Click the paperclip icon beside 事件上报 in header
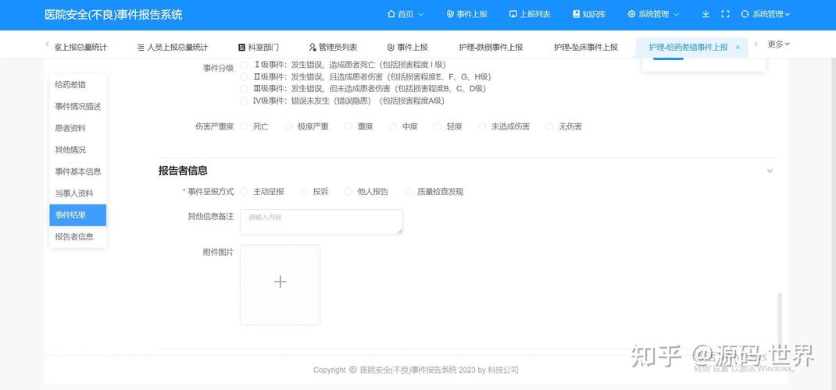The image size is (836, 390). click(450, 14)
